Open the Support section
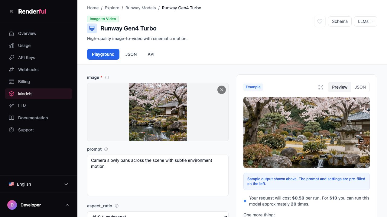Screen dimensions: 387x217 26,130
